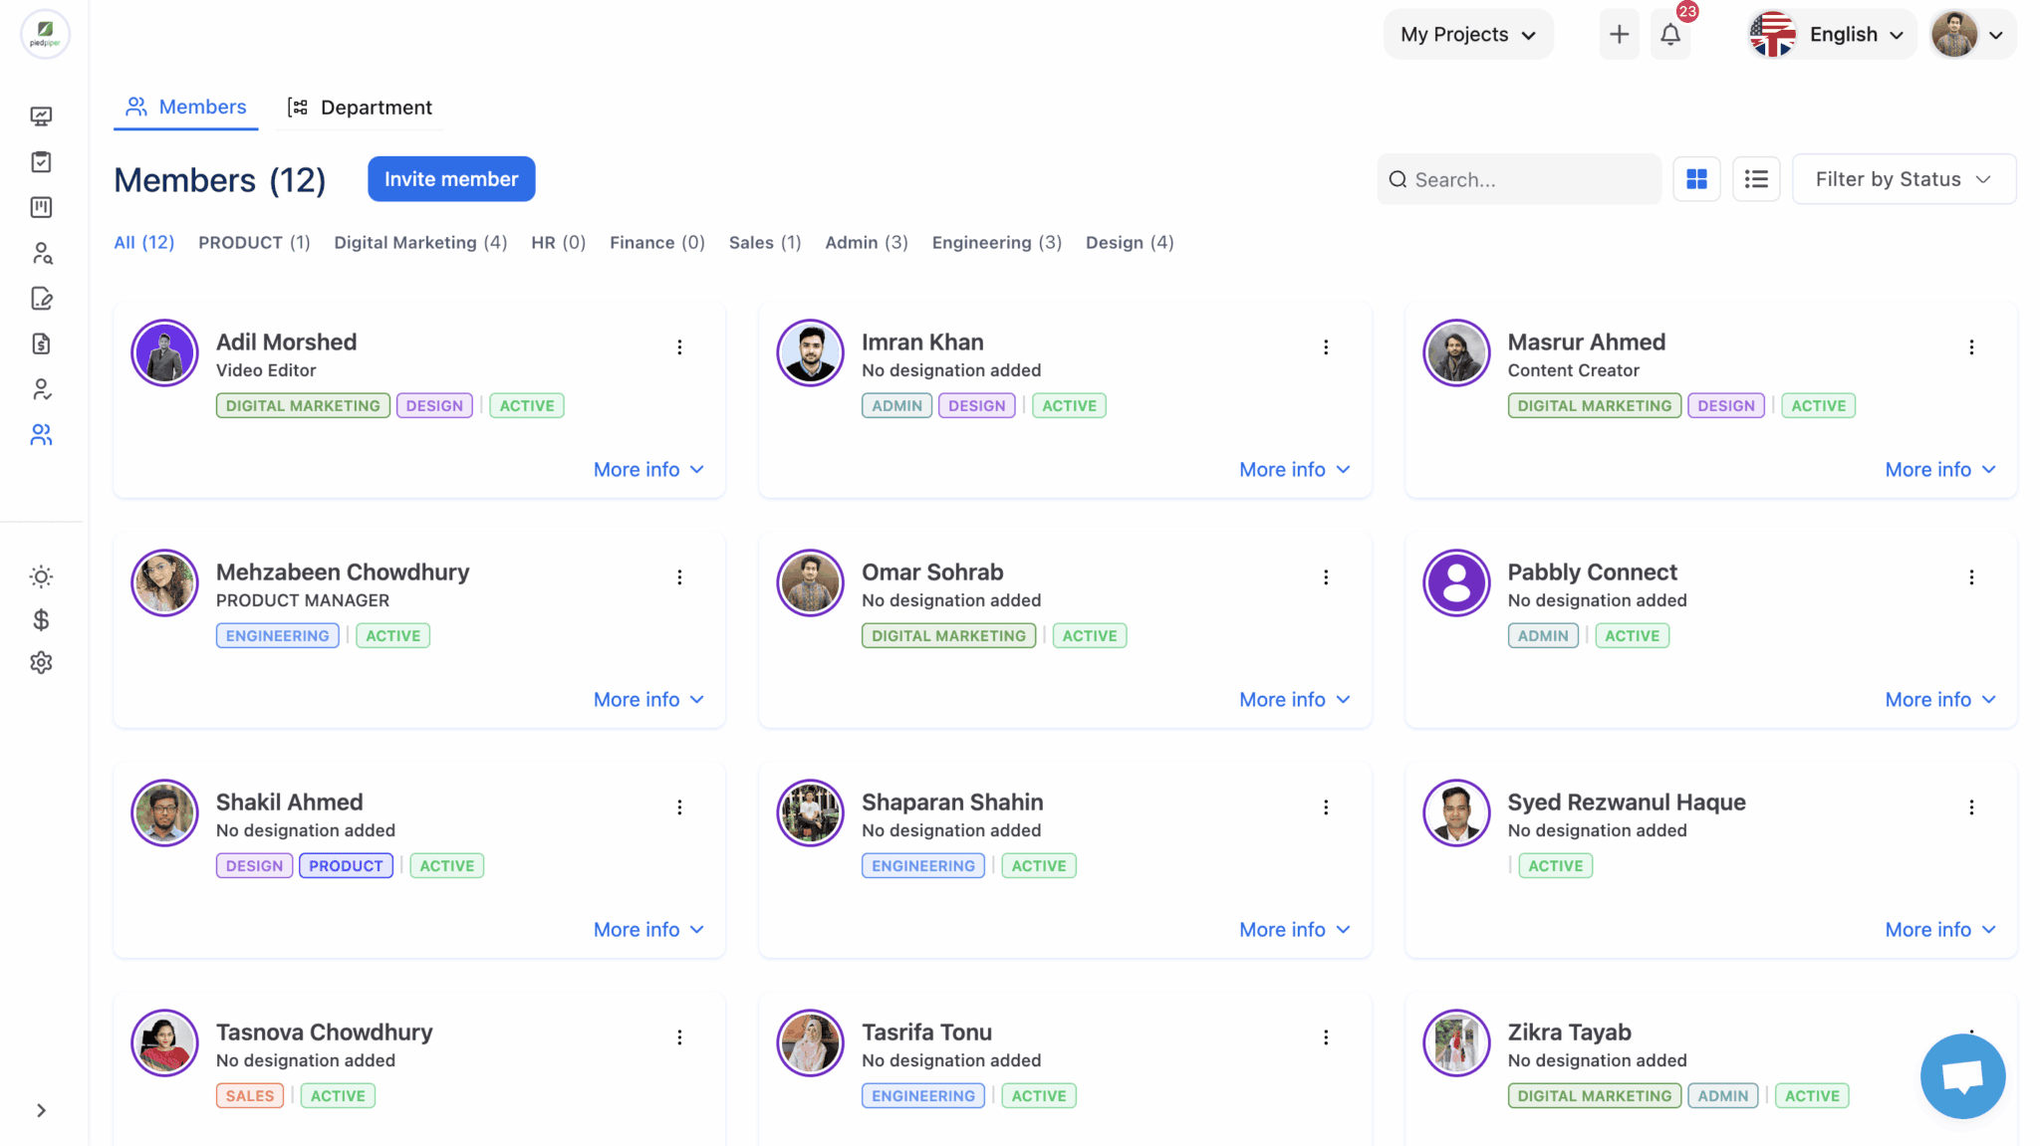Open the My Projects dropdown

[x=1466, y=33]
